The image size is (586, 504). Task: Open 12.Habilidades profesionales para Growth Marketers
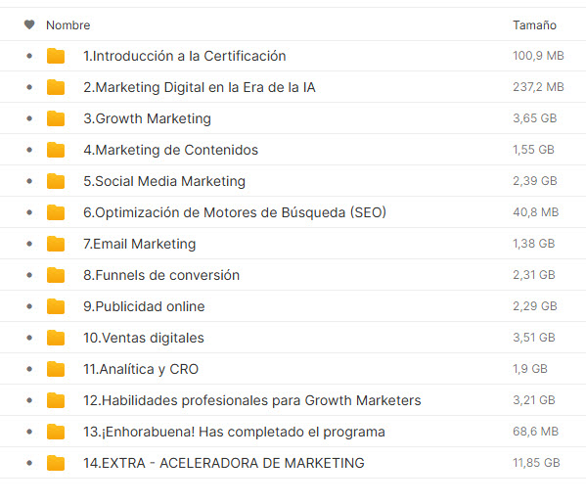click(252, 400)
